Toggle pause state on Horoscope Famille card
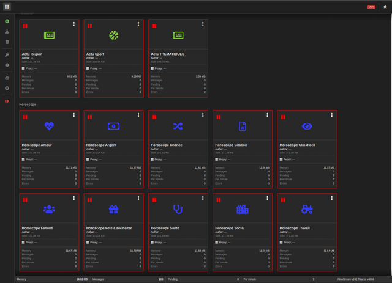 click(25, 200)
